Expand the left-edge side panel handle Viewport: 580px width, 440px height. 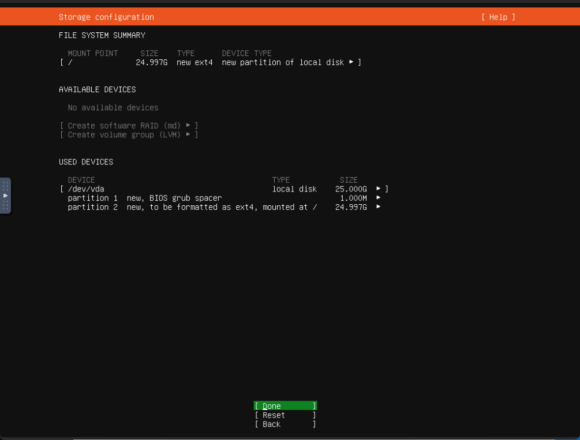pos(5,195)
